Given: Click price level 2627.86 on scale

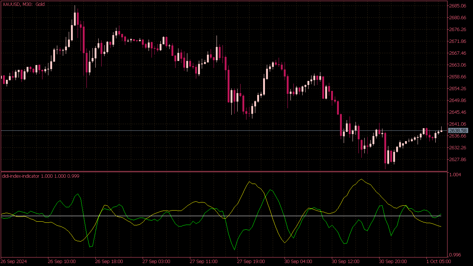Looking at the screenshot, I should coord(458,160).
